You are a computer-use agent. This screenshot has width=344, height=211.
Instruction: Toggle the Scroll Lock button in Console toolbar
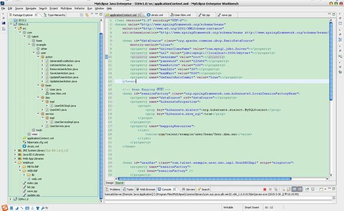(x=289, y=189)
